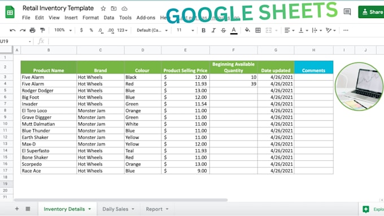Open the Borders grid icon
384x216 pixels.
point(258,30)
